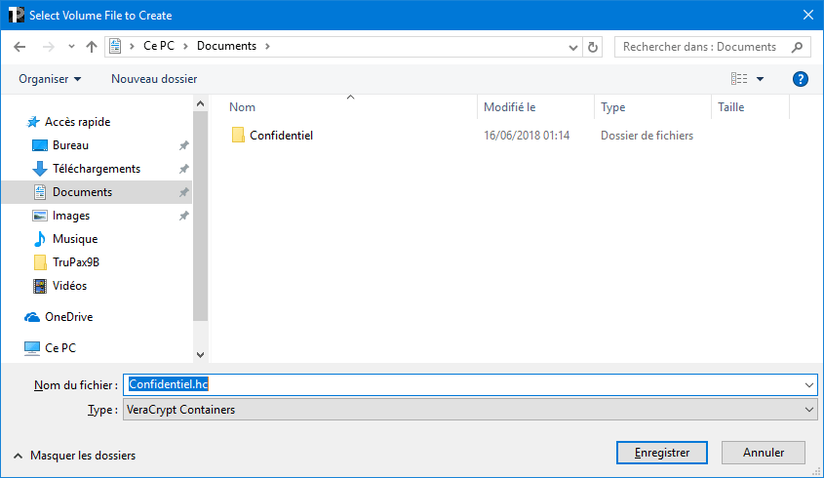Image resolution: width=824 pixels, height=478 pixels.
Task: Click the OneDrive cloud icon
Action: click(x=32, y=317)
